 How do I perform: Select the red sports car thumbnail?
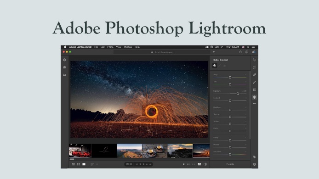[x=80, y=151]
